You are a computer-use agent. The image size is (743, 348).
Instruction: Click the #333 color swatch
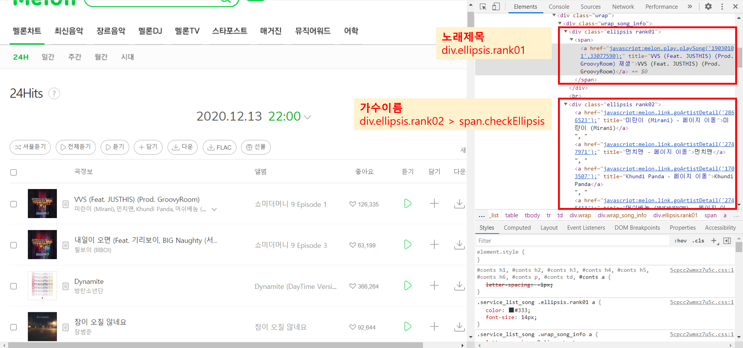point(511,310)
